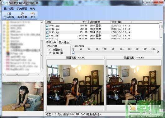165x118 pixels.
Task: Close the 小作家 compression tool window
Action: coord(158,2)
